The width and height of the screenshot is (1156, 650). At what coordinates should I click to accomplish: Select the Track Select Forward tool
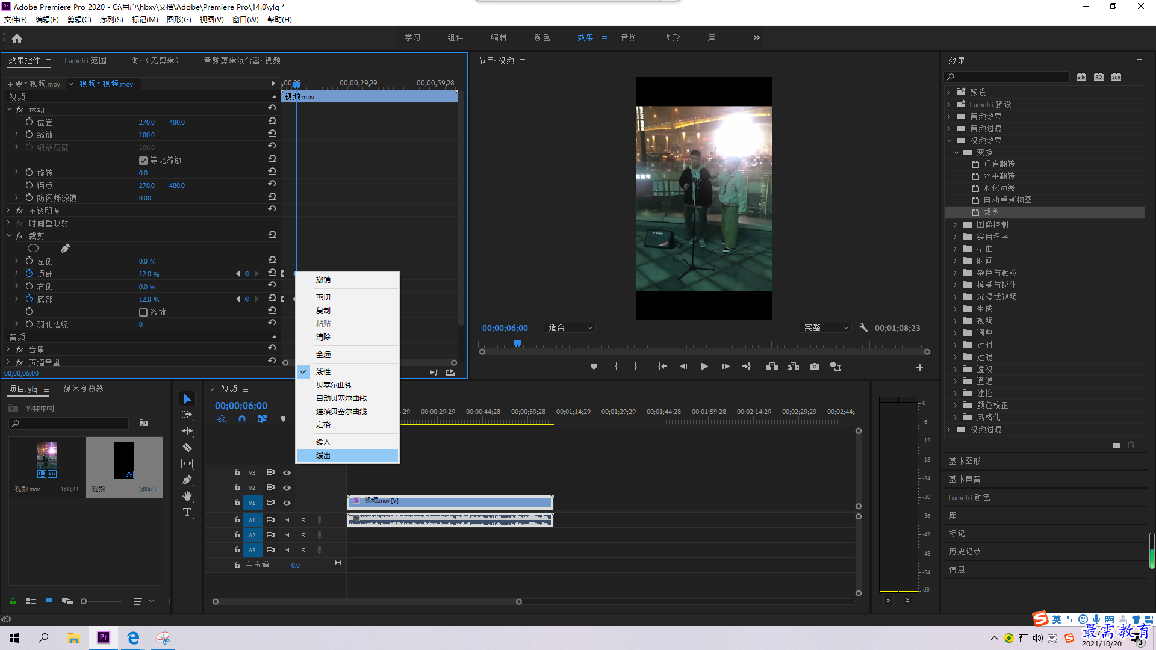pyautogui.click(x=187, y=415)
